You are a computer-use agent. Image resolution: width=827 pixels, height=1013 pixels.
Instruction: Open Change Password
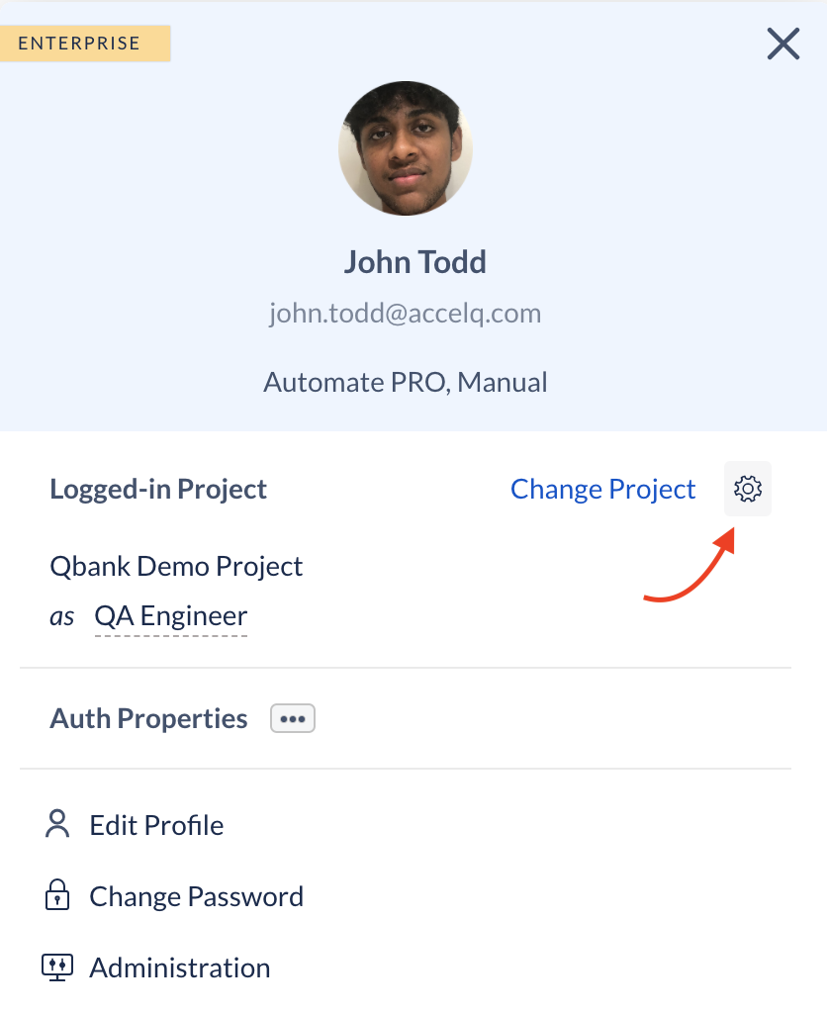point(197,896)
